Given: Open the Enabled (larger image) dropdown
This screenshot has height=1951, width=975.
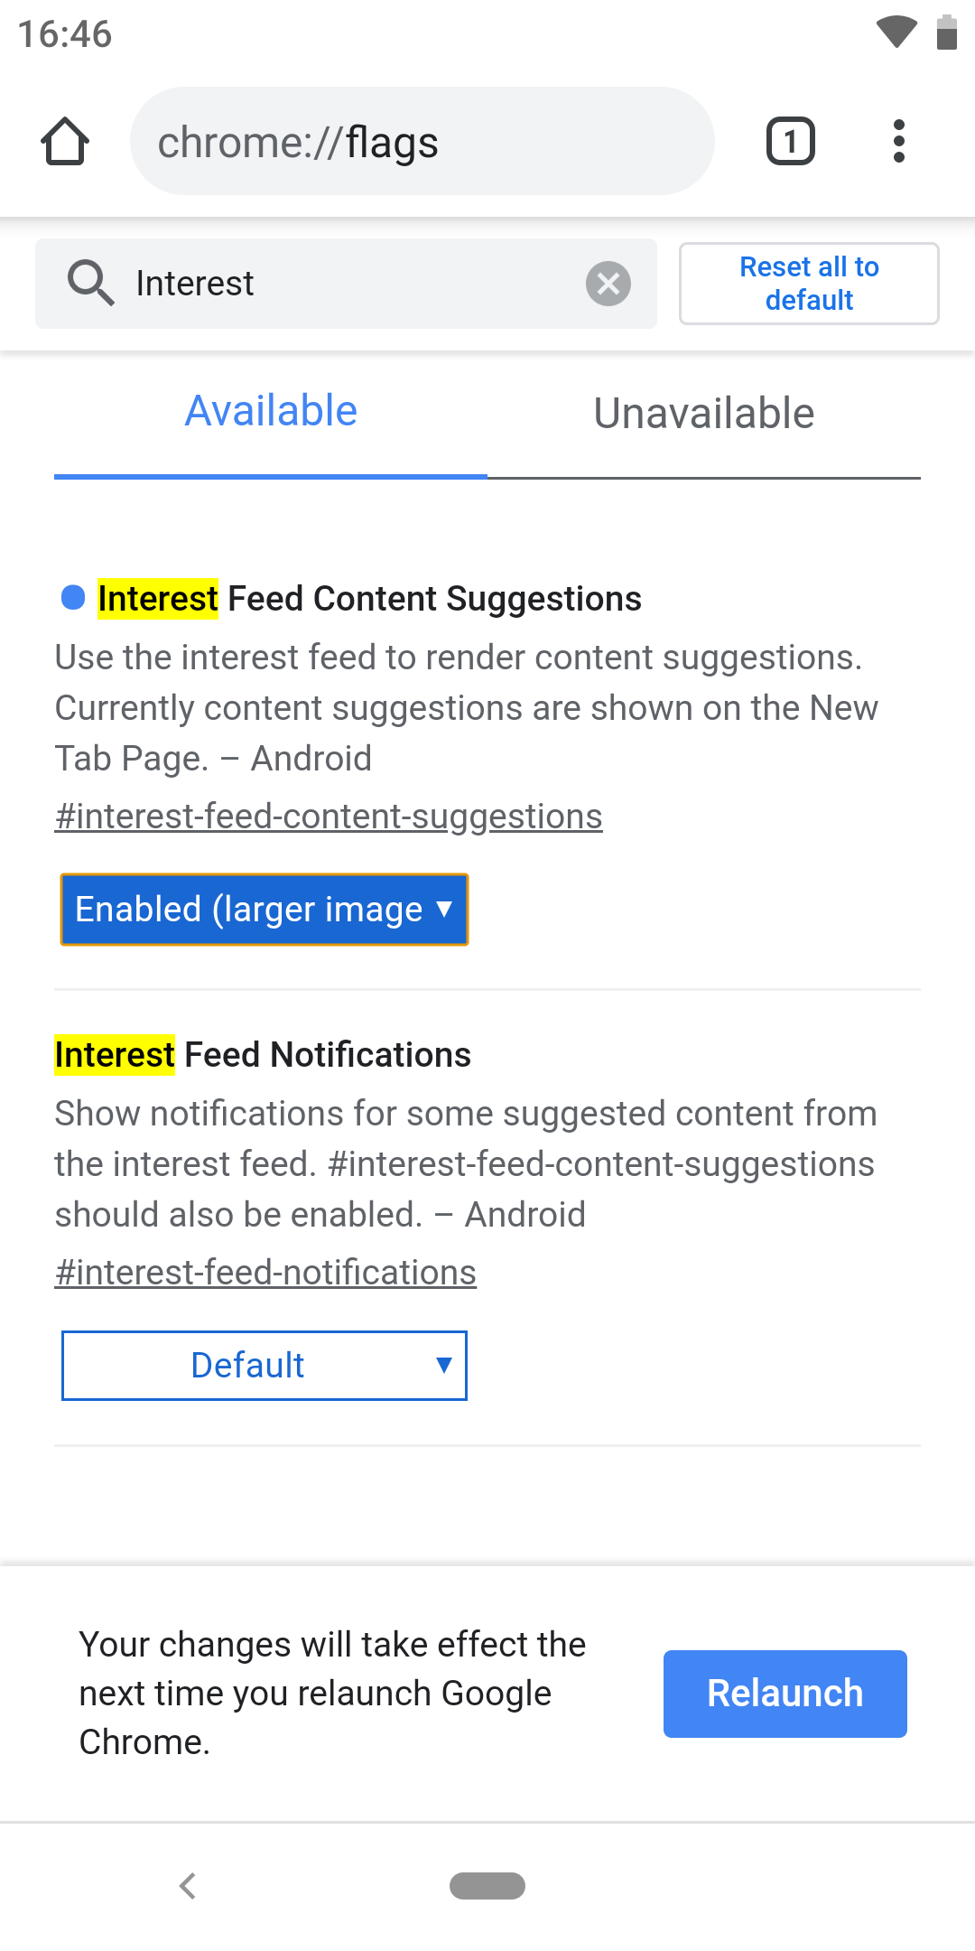Looking at the screenshot, I should (x=265, y=910).
